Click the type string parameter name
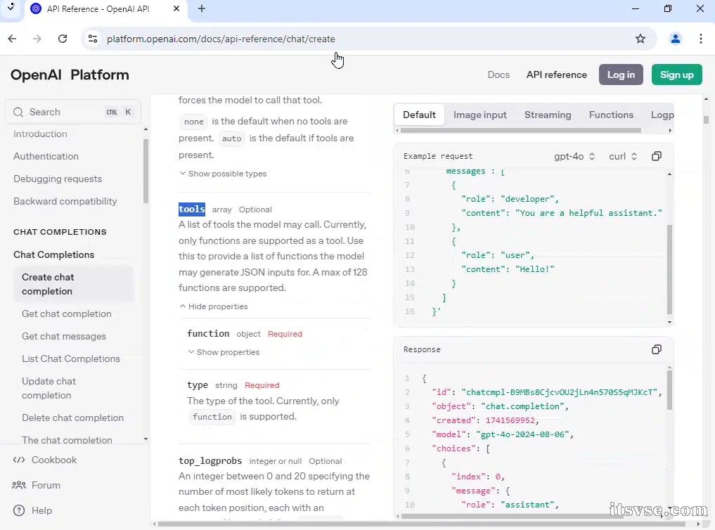 pyautogui.click(x=198, y=385)
